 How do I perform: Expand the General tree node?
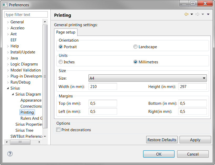[x=8, y=22]
